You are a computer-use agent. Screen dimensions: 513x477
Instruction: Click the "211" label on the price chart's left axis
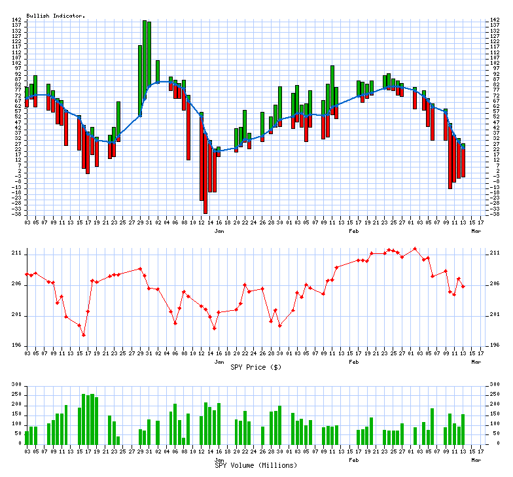click(17, 253)
